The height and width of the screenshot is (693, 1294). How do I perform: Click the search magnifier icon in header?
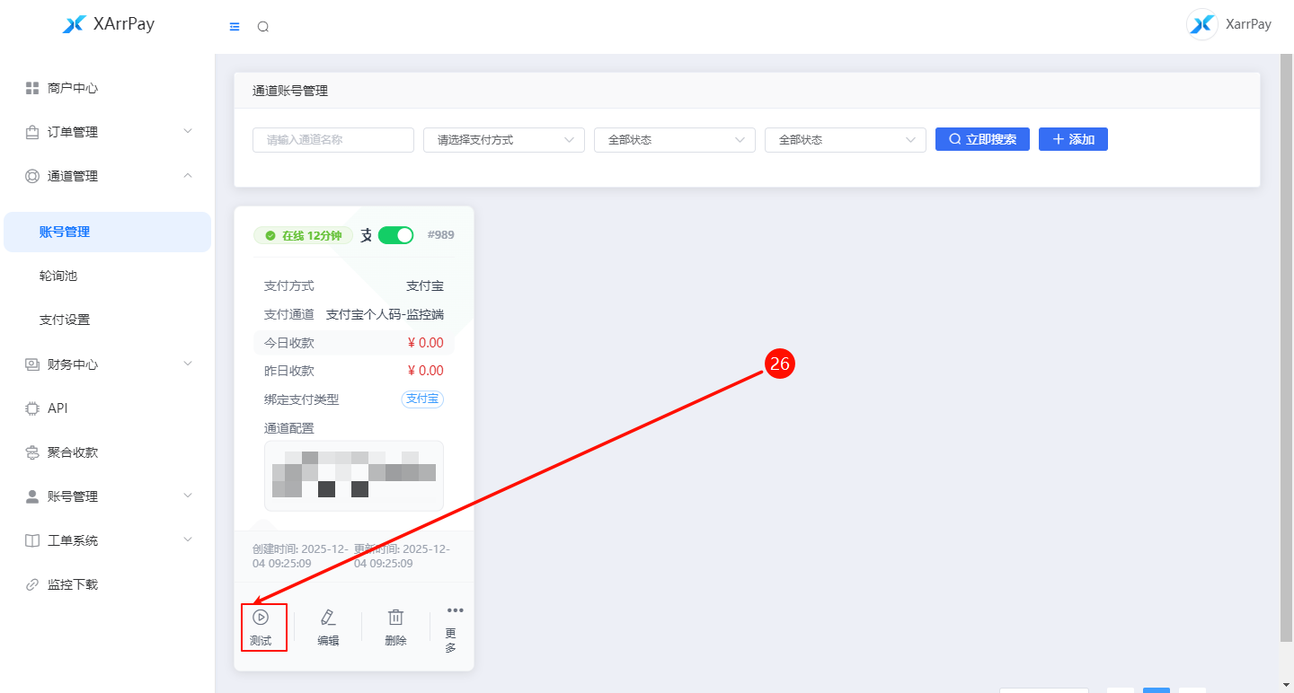coord(263,27)
